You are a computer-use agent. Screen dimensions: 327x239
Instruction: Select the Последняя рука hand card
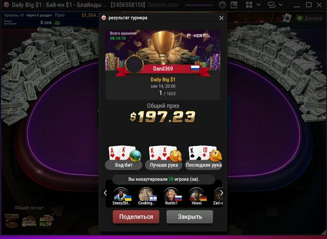(x=204, y=158)
